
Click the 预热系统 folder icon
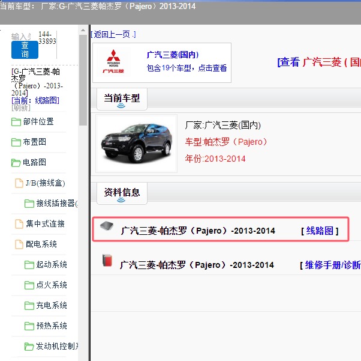(x=29, y=326)
